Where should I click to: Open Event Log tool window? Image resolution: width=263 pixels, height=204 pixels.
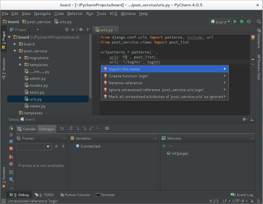point(242,195)
